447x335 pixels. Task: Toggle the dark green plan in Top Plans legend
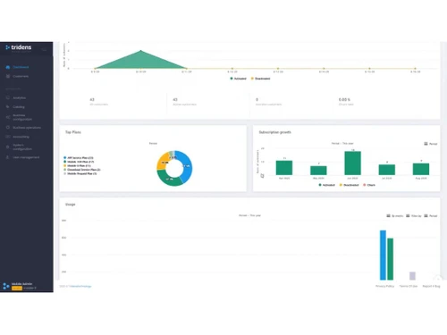click(x=79, y=162)
